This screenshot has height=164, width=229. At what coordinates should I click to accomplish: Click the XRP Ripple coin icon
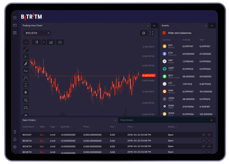pyautogui.click(x=164, y=61)
